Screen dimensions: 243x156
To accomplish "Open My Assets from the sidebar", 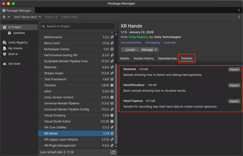I will pos(5,48).
